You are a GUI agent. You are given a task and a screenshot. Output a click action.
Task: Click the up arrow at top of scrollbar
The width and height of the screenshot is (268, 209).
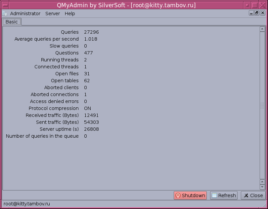pos(262,29)
